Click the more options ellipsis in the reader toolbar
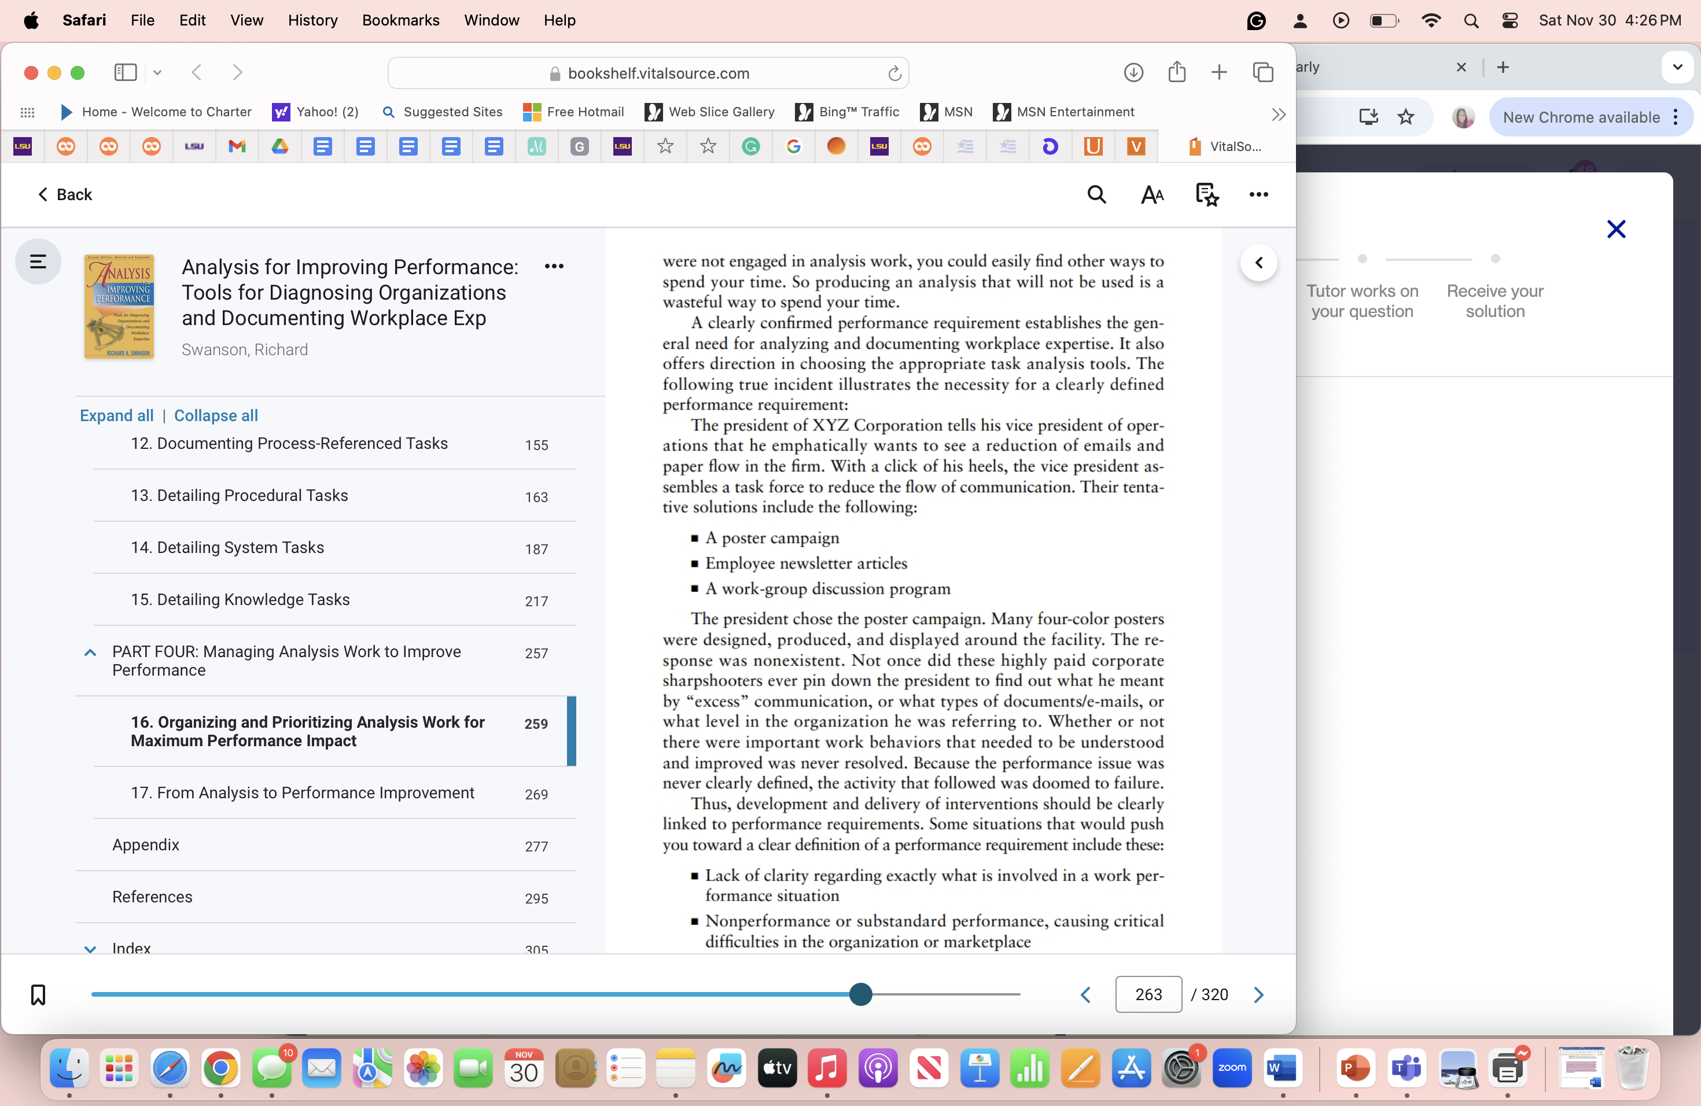Screen dimensions: 1701x1106 pos(1258,194)
